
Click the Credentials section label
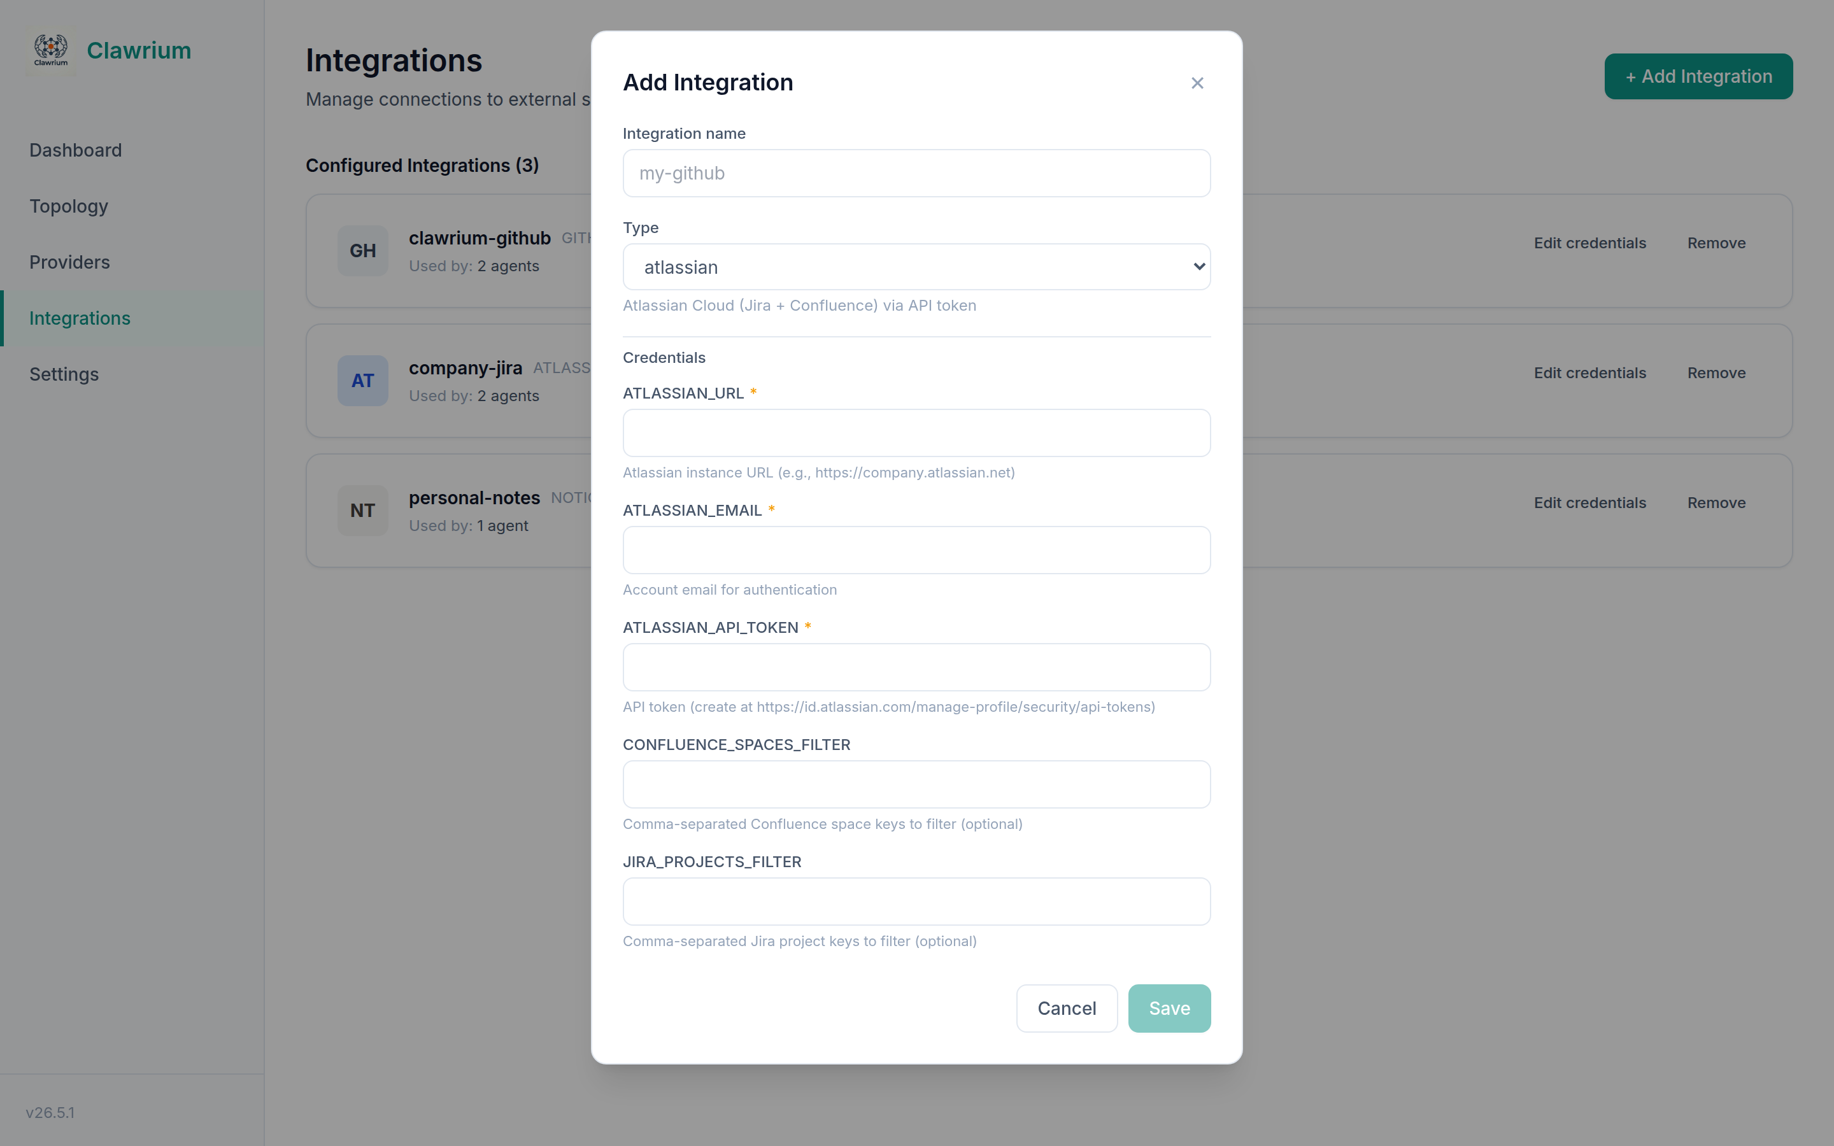click(x=664, y=358)
